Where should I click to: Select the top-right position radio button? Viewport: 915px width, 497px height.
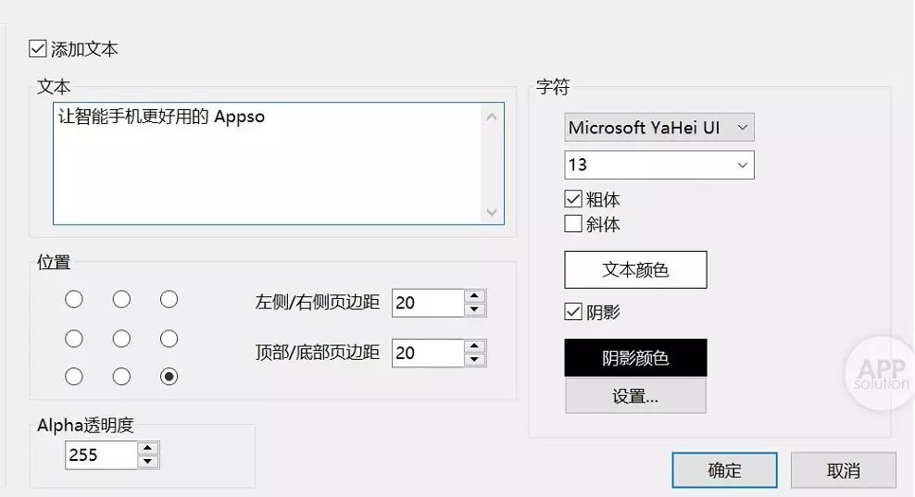coord(169,299)
